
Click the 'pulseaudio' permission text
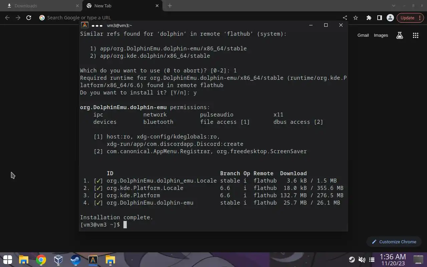[x=217, y=114]
